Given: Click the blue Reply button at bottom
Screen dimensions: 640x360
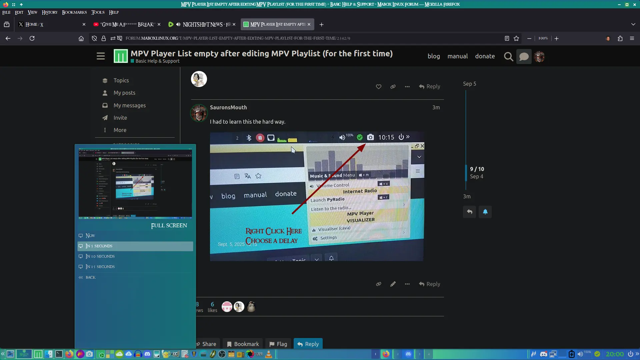Looking at the screenshot, I should coord(308,344).
